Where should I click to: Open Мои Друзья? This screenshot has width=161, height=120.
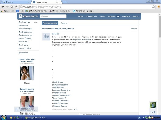pos(23,25)
